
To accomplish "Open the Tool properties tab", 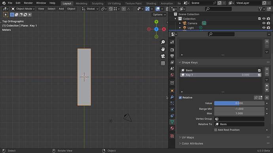I will (x=172, y=42).
